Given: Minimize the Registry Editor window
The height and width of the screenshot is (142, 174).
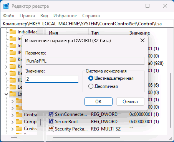Looking at the screenshot, I should (130, 6).
